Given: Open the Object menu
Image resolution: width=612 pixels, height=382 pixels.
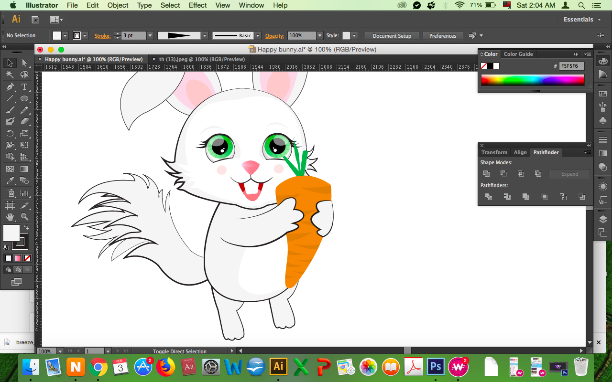Looking at the screenshot, I should click(x=118, y=5).
